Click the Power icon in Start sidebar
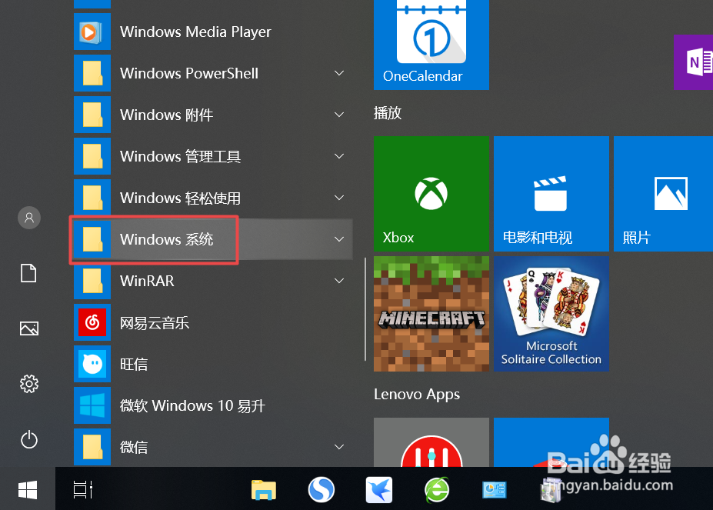 pos(29,439)
